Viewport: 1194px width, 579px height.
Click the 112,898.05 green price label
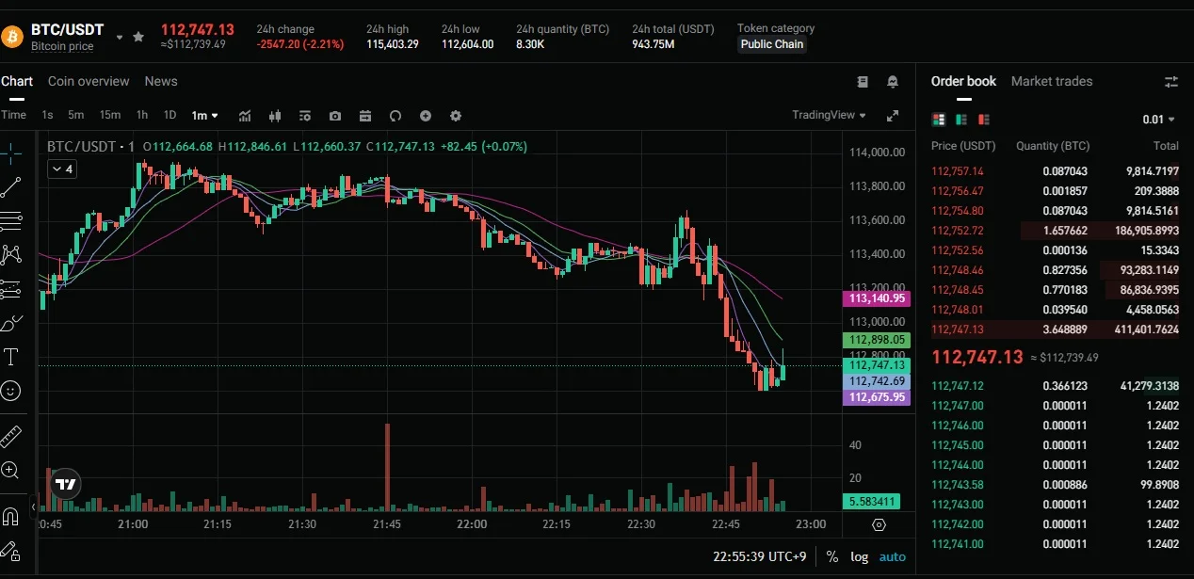tap(878, 340)
